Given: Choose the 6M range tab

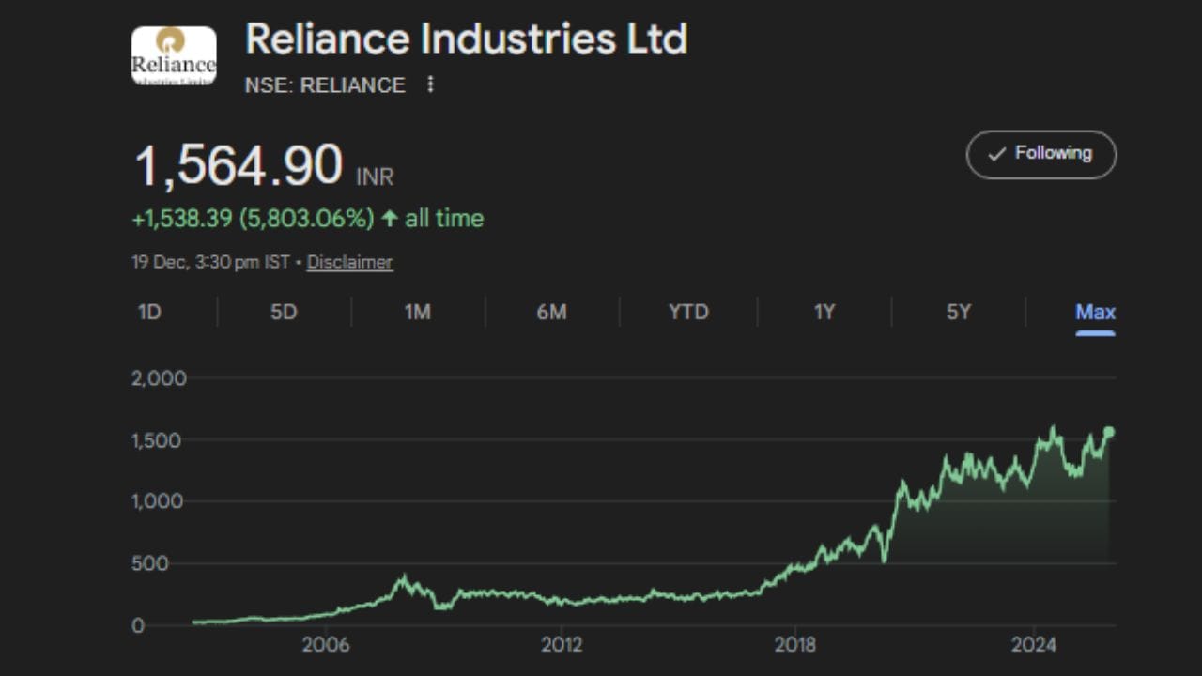Looking at the screenshot, I should click(x=551, y=312).
